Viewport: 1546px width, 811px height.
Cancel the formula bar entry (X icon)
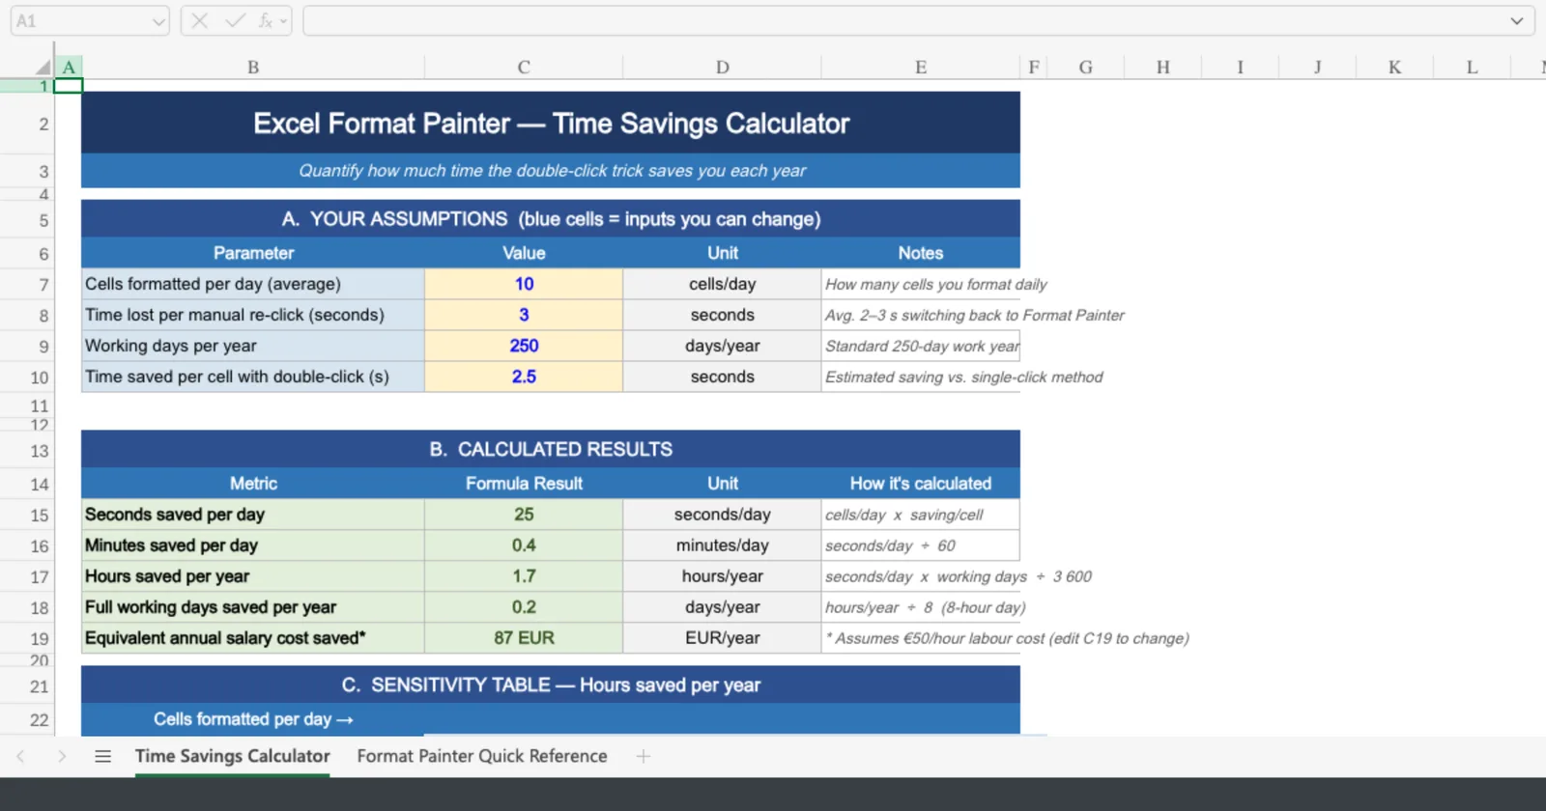pos(200,21)
